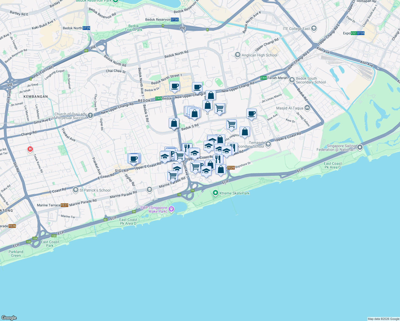Select the Jln Limau Manis label
Image resolution: width=400 pixels, height=321 pixels.
point(272,98)
